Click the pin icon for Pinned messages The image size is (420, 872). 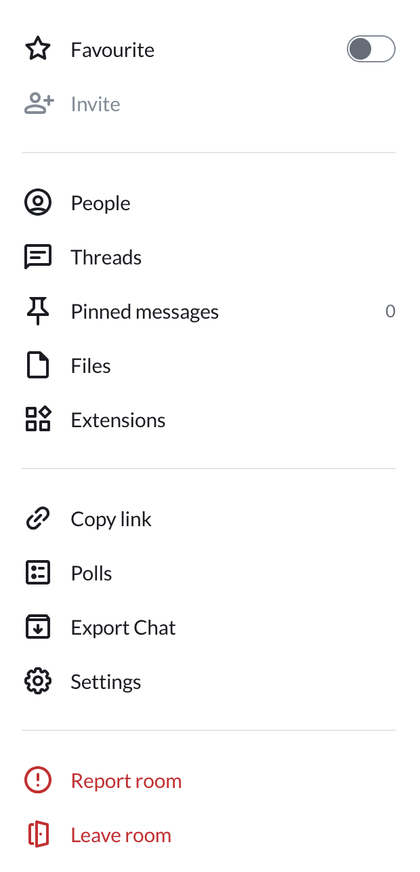click(38, 312)
